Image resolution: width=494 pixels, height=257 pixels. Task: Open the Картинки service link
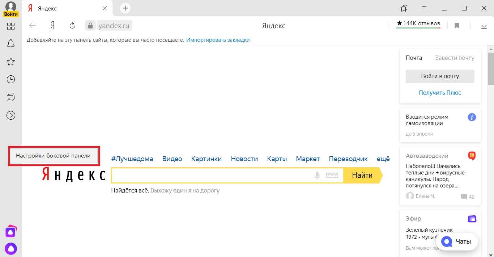(x=206, y=159)
